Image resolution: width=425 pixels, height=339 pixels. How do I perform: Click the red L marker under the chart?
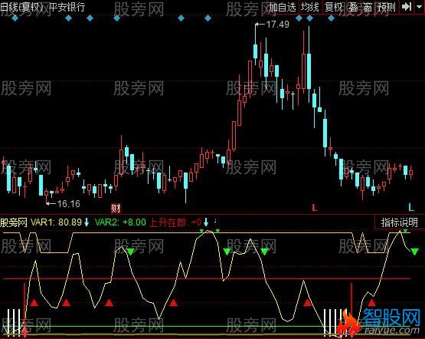coord(315,208)
